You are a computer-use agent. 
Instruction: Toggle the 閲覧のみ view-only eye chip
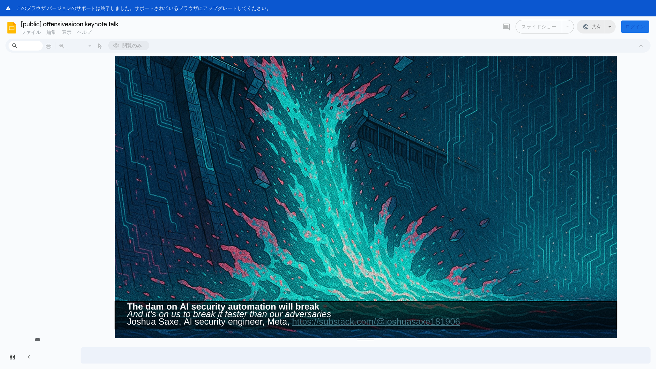coord(128,45)
